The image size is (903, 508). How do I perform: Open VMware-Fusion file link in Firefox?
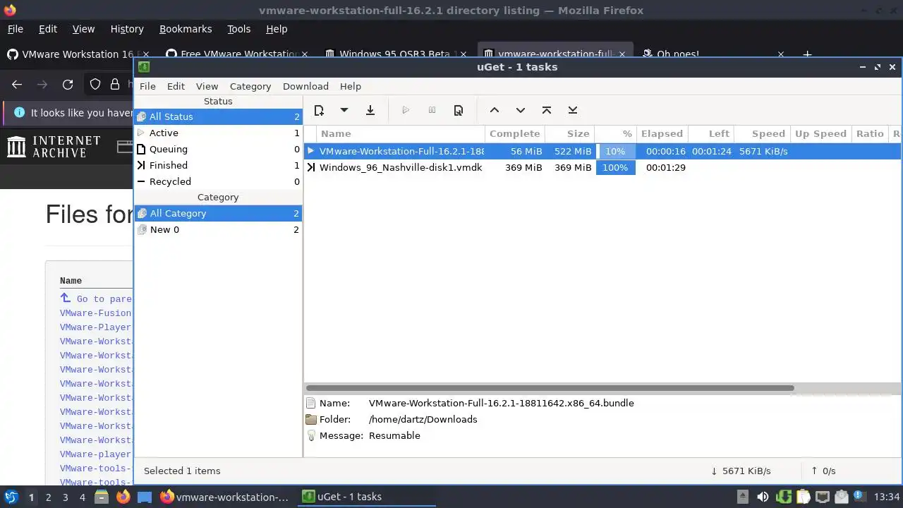[x=96, y=313]
